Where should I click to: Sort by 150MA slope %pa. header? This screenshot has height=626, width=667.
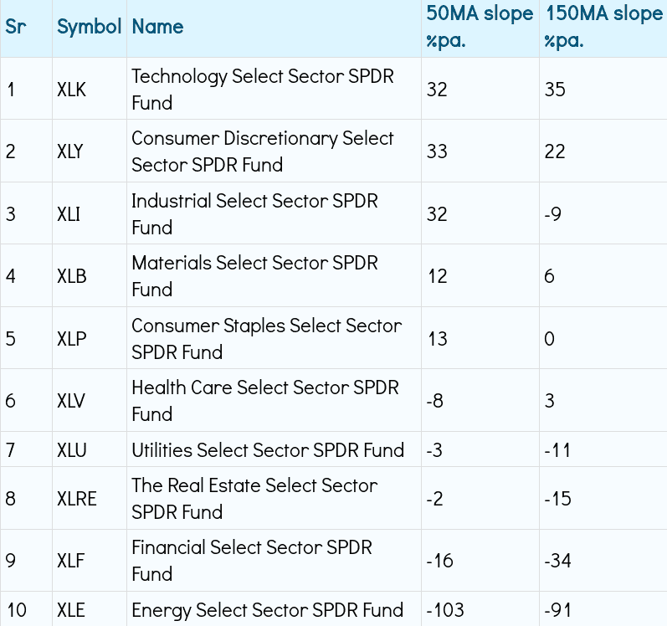(603, 26)
